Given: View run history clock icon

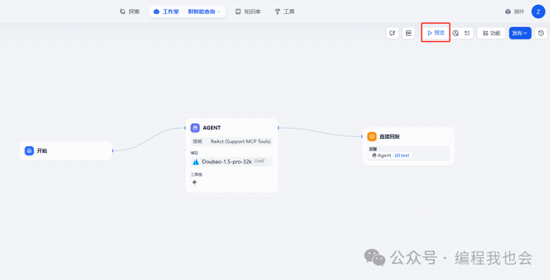Looking at the screenshot, I should (456, 33).
